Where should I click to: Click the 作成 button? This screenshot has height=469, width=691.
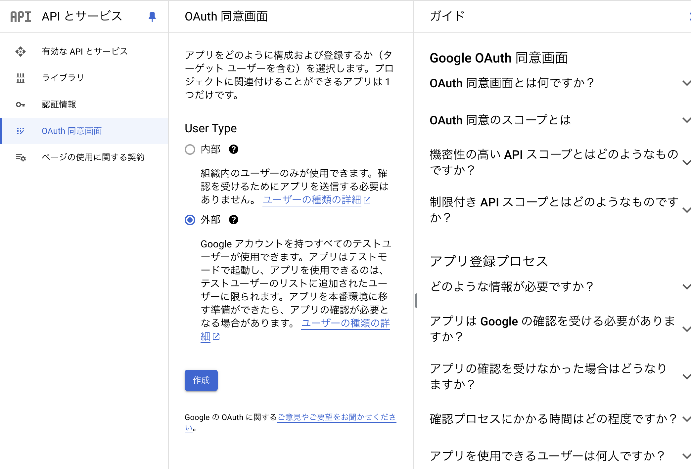[201, 380]
